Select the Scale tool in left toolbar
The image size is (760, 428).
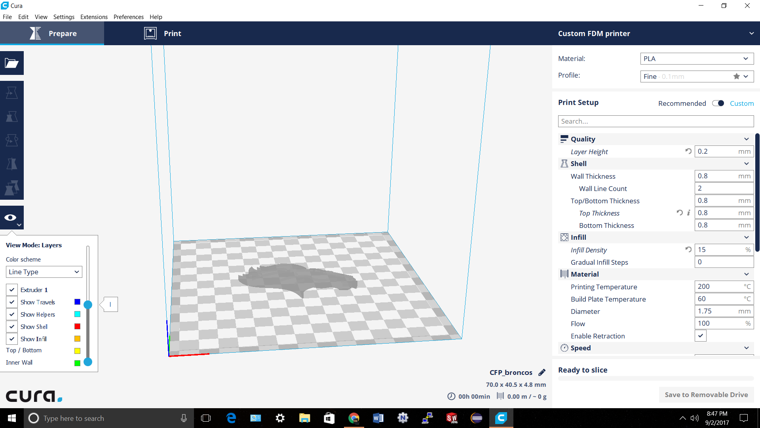point(11,117)
